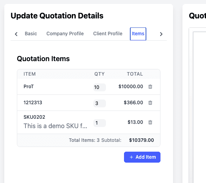The height and width of the screenshot is (183, 206).
Task: Focus the quantity box showing 3
Action: [100, 103]
